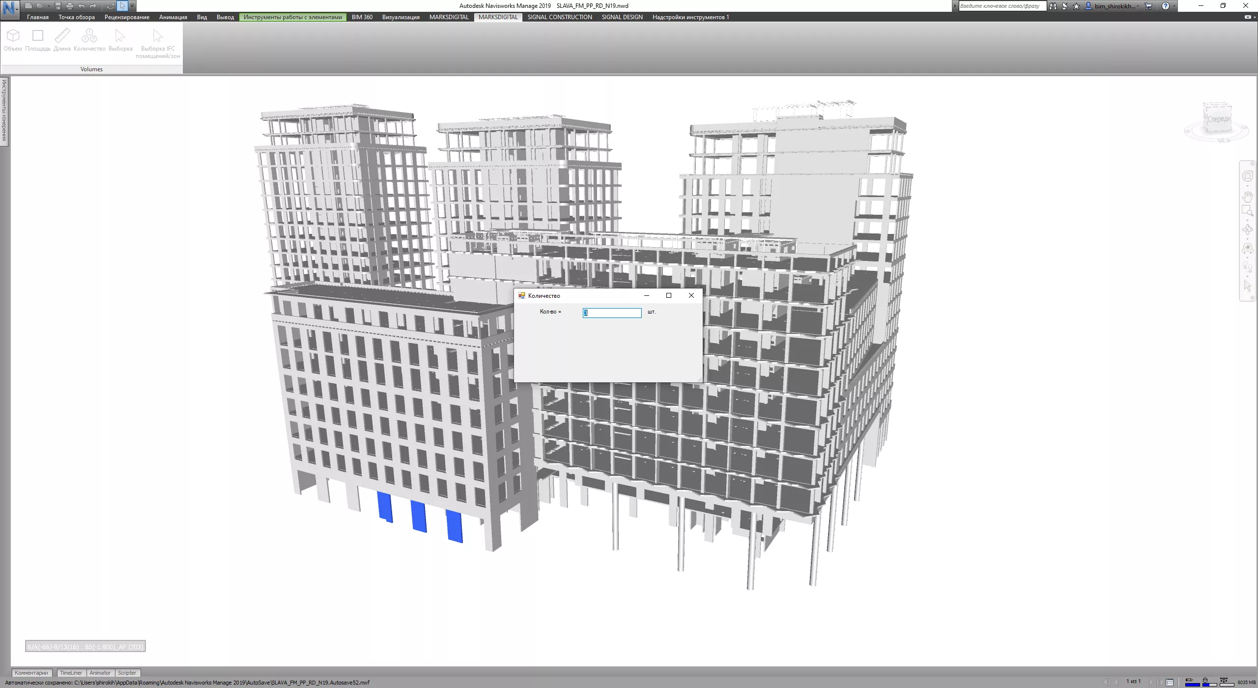Open the Navisworks application menu button
This screenshot has height=688, width=1258.
click(x=9, y=8)
